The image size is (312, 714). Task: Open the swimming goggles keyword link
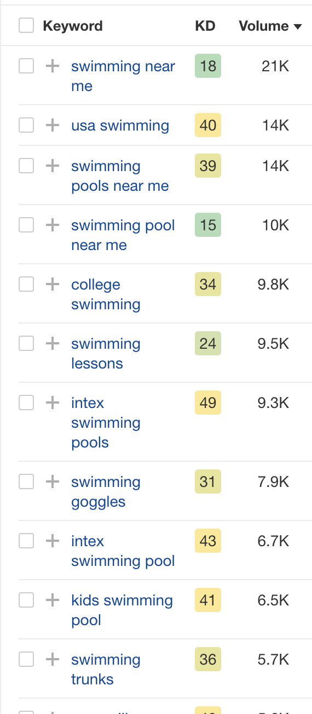106,492
